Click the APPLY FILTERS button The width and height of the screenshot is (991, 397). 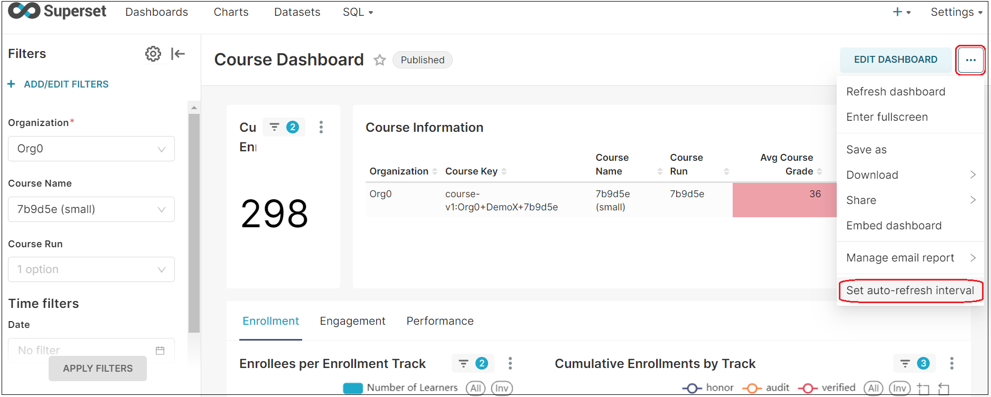click(98, 369)
